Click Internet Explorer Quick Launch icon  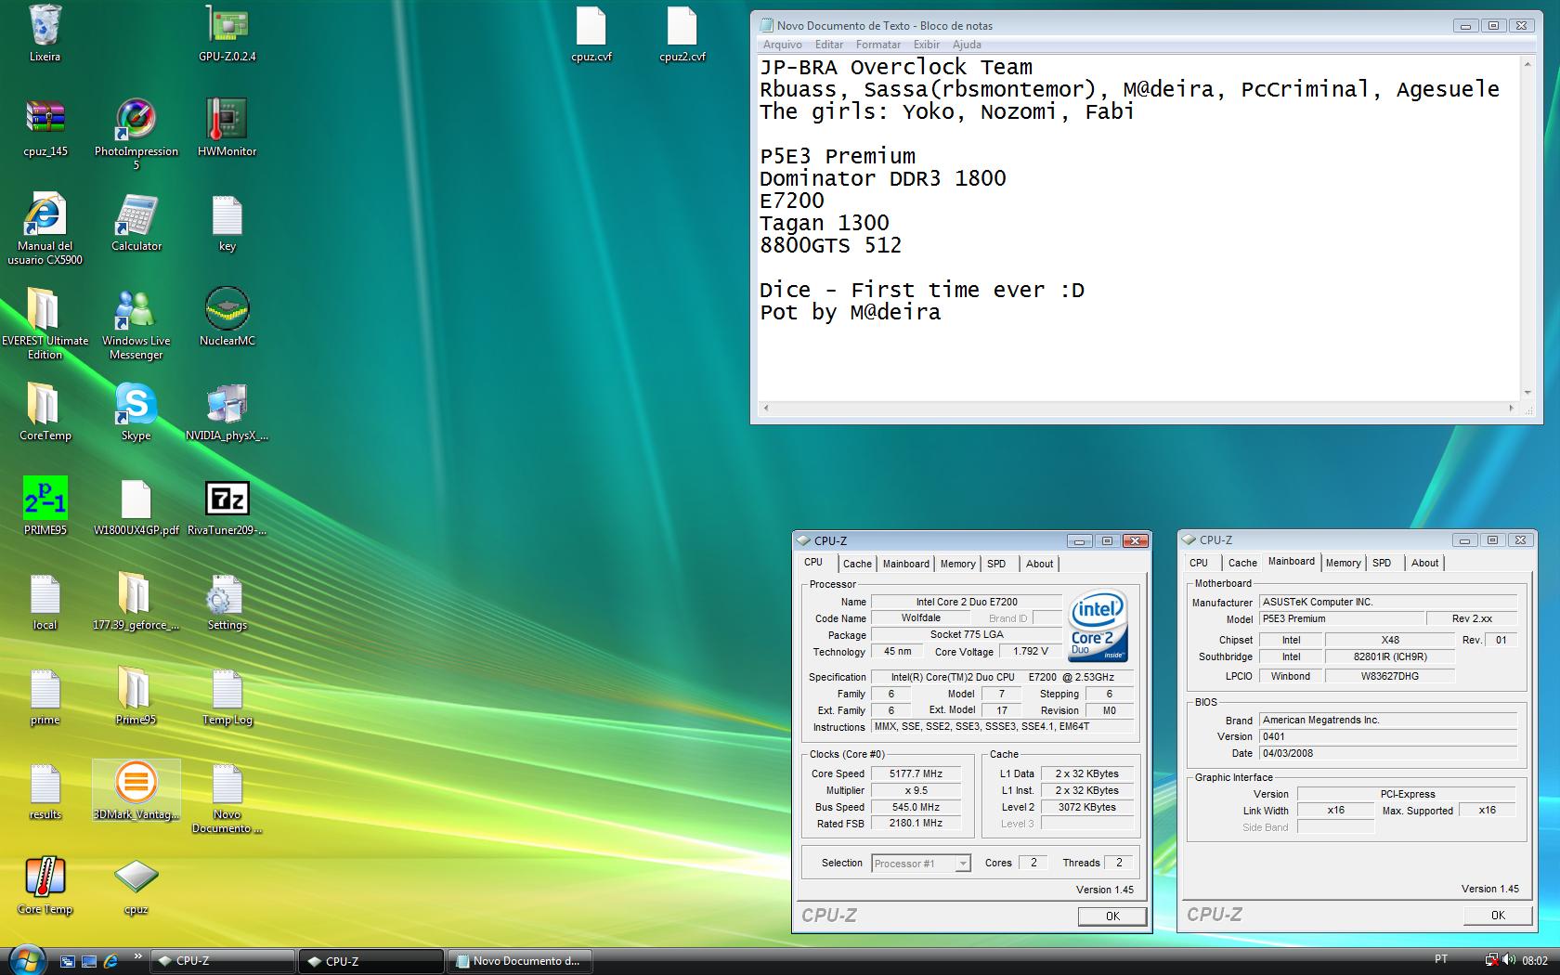point(110,961)
